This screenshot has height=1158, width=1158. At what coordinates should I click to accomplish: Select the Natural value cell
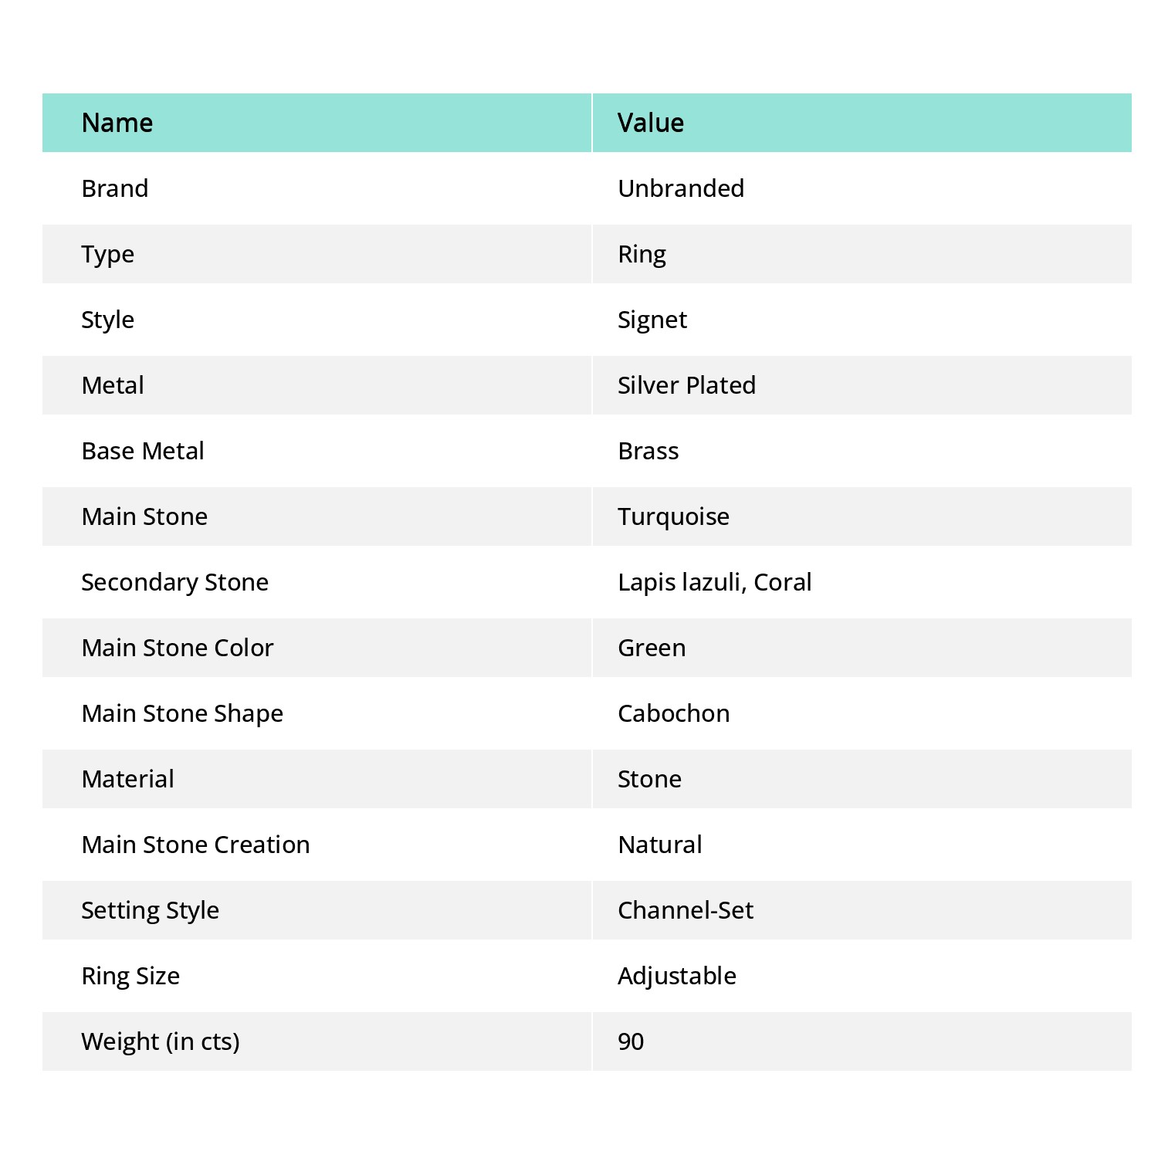tap(660, 845)
